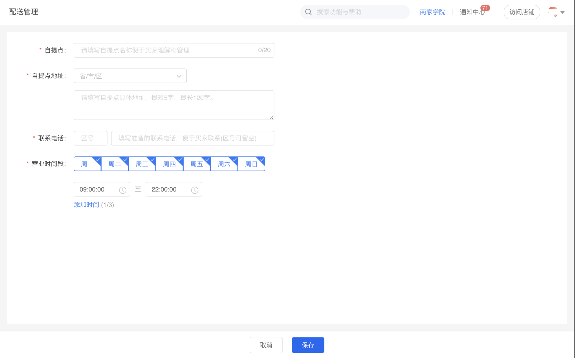This screenshot has height=358, width=575.
Task: Toggle the 周三 business day
Action: 142,164
